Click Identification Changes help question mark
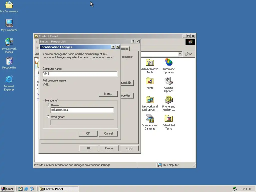The image size is (256, 192). click(113, 47)
